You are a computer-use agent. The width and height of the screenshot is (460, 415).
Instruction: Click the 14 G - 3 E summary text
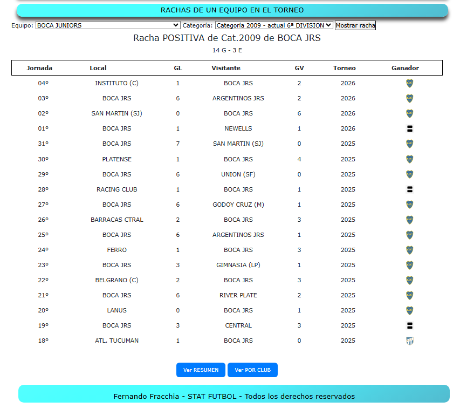pyautogui.click(x=227, y=51)
